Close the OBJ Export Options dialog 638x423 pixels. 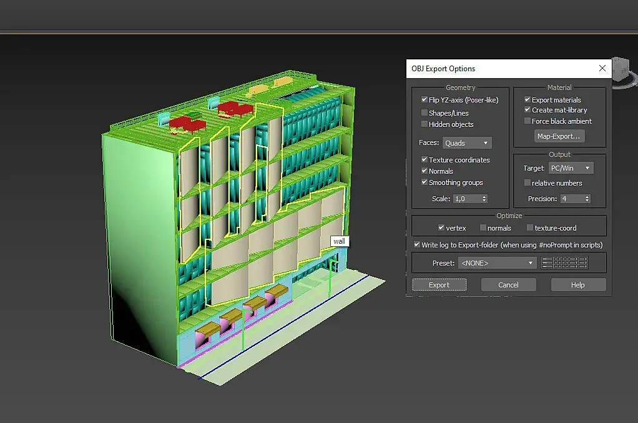[602, 69]
